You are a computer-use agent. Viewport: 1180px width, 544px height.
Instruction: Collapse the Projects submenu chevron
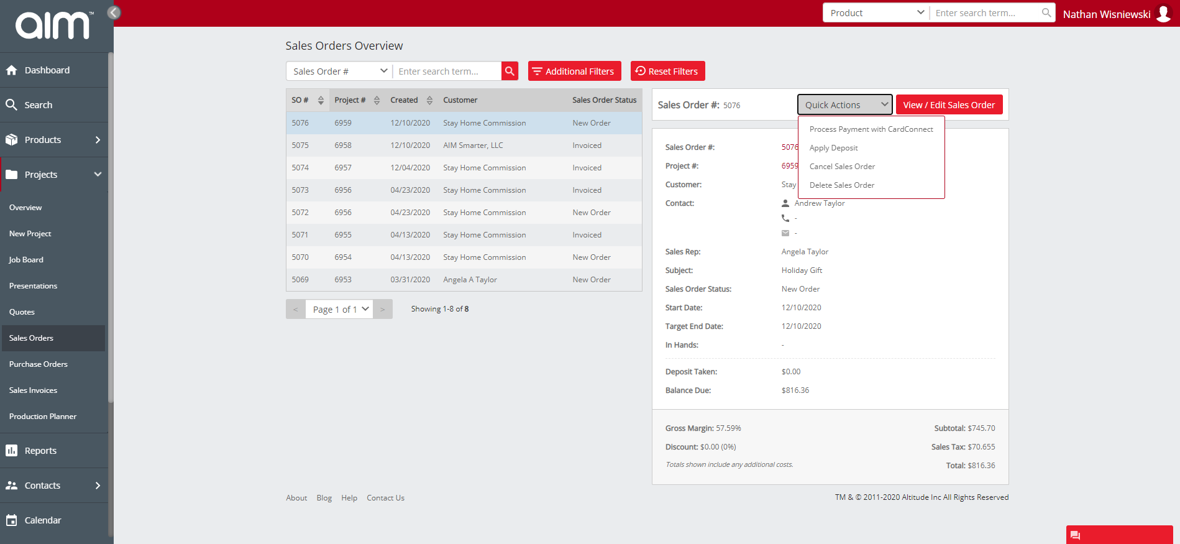[98, 175]
